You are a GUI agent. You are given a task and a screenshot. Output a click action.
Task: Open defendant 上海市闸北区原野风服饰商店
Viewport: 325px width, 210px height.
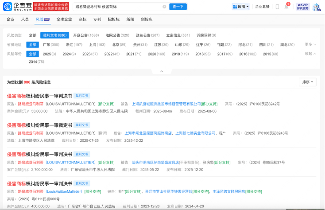(148, 133)
